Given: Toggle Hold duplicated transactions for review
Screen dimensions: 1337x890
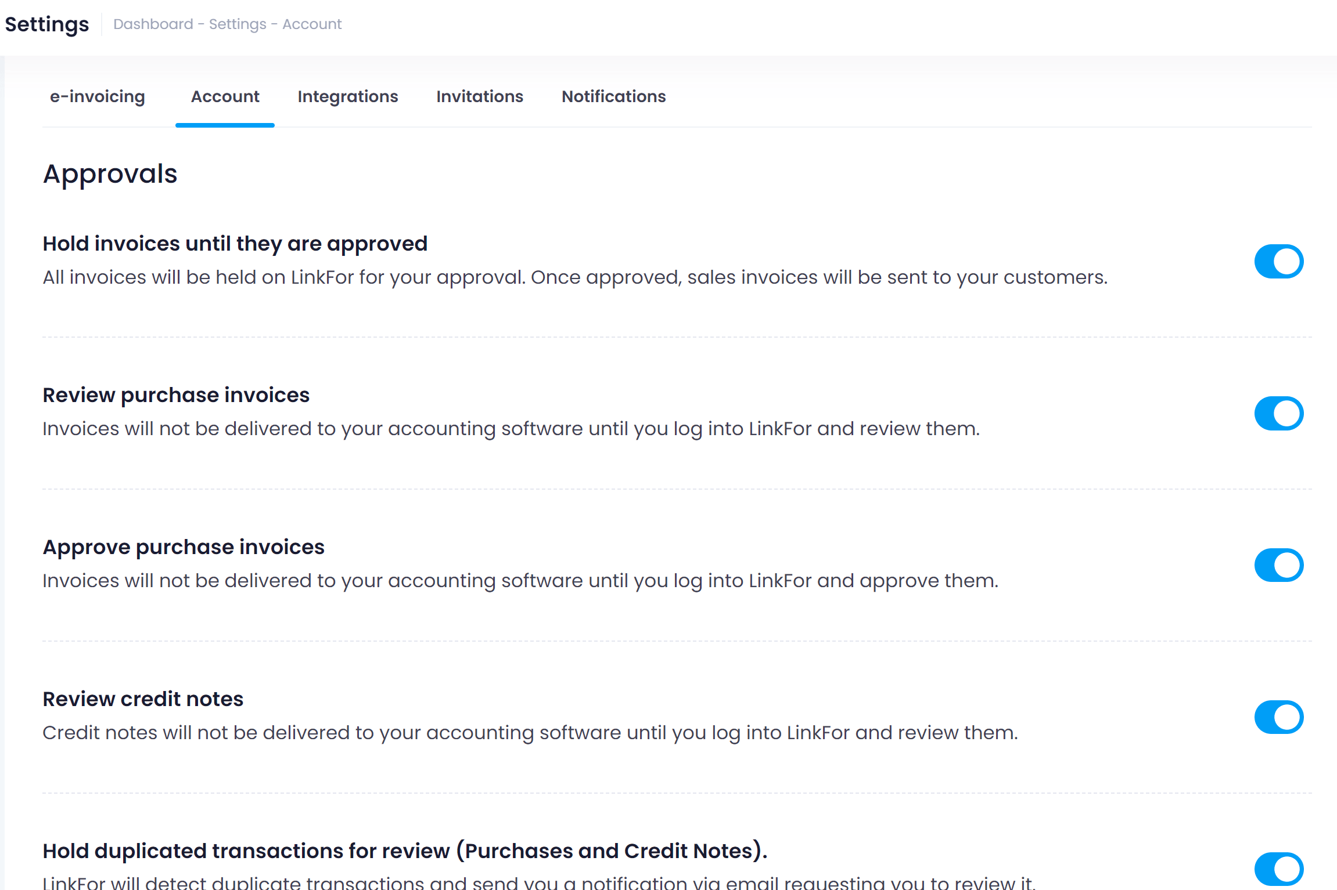Looking at the screenshot, I should (1278, 869).
